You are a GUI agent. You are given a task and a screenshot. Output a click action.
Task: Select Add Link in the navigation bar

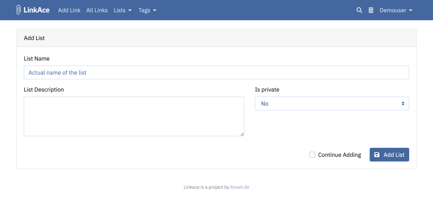pyautogui.click(x=69, y=10)
